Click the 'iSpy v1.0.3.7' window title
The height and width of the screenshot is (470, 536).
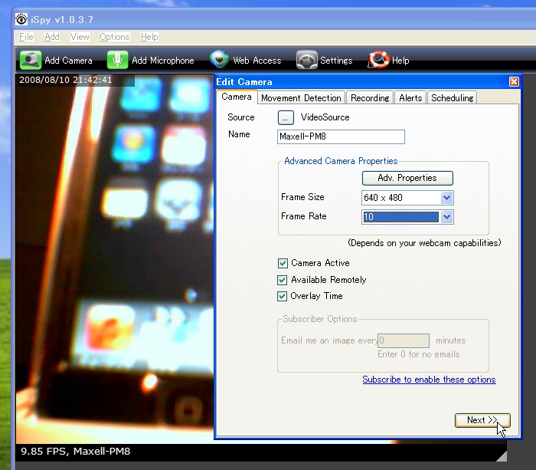(62, 20)
